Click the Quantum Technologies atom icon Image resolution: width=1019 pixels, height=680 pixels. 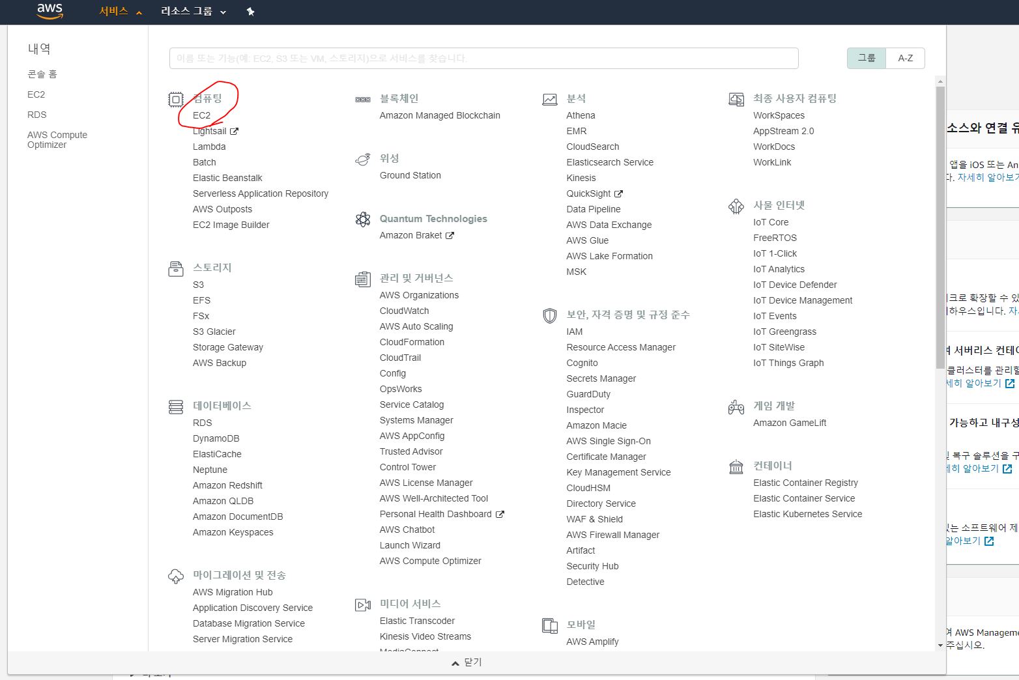click(x=363, y=220)
